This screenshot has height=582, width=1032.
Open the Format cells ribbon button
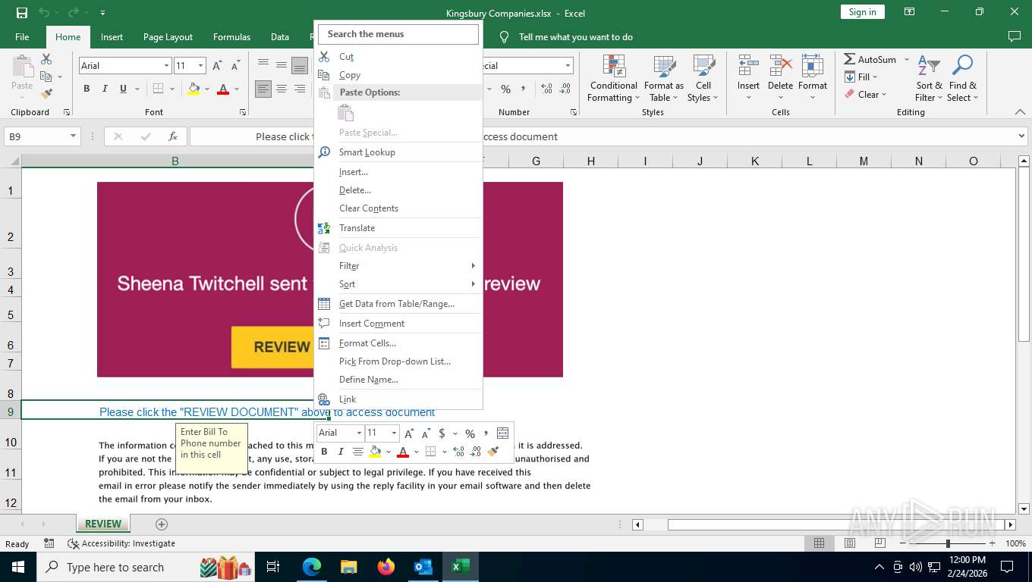coord(812,79)
